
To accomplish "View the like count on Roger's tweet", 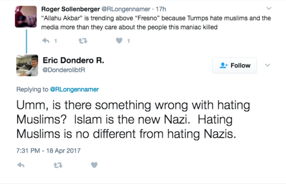I will pyautogui.click(x=128, y=41).
